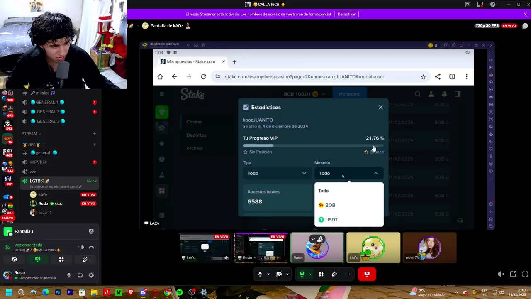Toggle camera button in voice panel
This screenshot has width=531, height=299.
[x=14, y=260]
